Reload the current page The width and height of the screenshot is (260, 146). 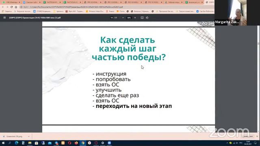(11, 7)
